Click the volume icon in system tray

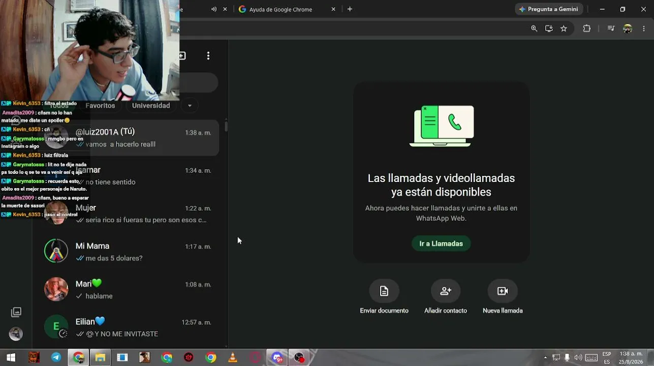pos(578,357)
